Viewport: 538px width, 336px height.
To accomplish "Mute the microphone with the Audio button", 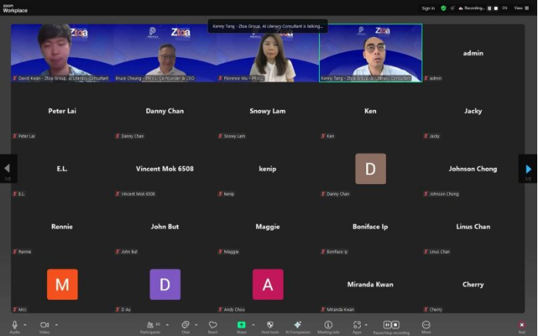I will (x=14, y=325).
